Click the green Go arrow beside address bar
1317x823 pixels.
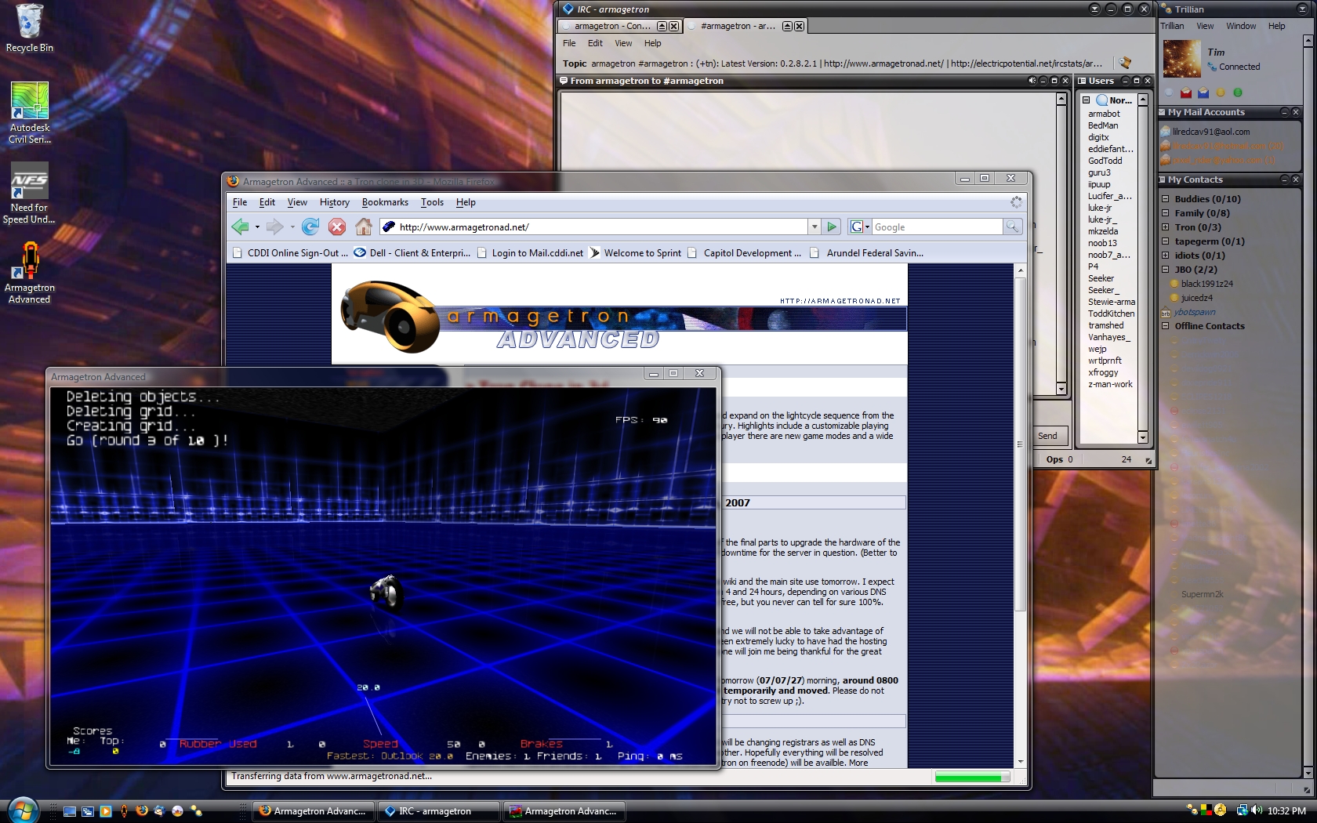[x=832, y=227]
